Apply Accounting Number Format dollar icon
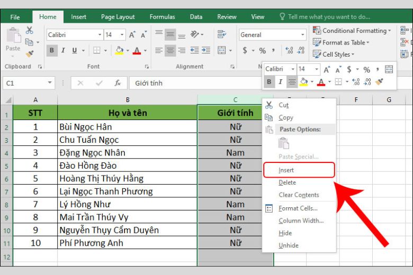This screenshot has height=275, width=413. pyautogui.click(x=245, y=50)
